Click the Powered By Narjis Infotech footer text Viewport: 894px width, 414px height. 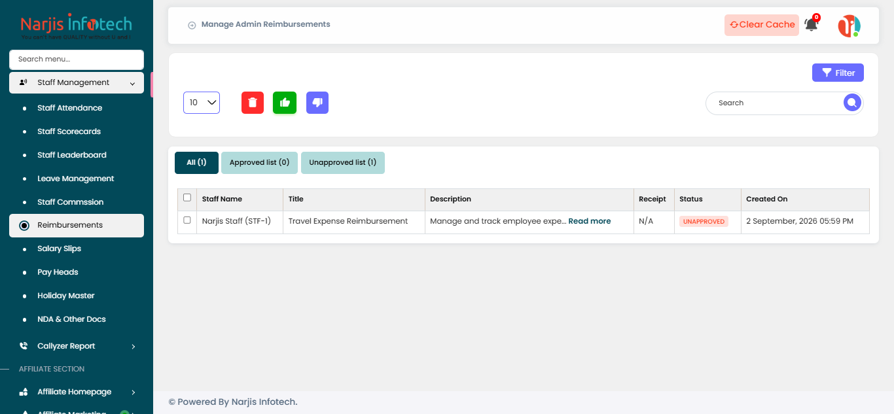pos(233,402)
